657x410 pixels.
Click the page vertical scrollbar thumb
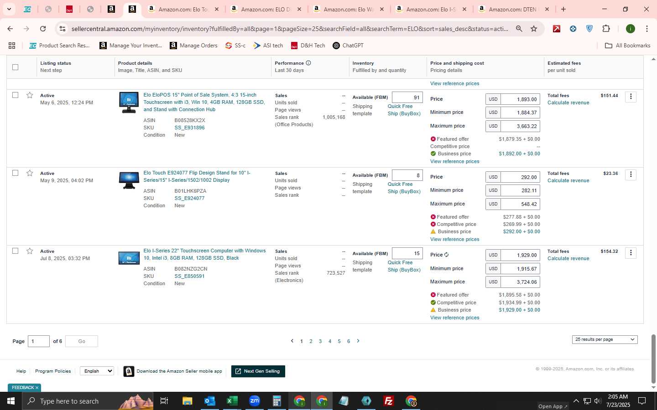[653, 359]
